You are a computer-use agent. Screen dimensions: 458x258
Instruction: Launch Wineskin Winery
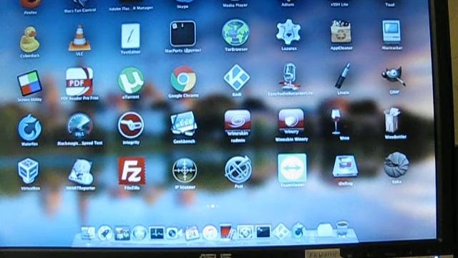tap(291, 122)
